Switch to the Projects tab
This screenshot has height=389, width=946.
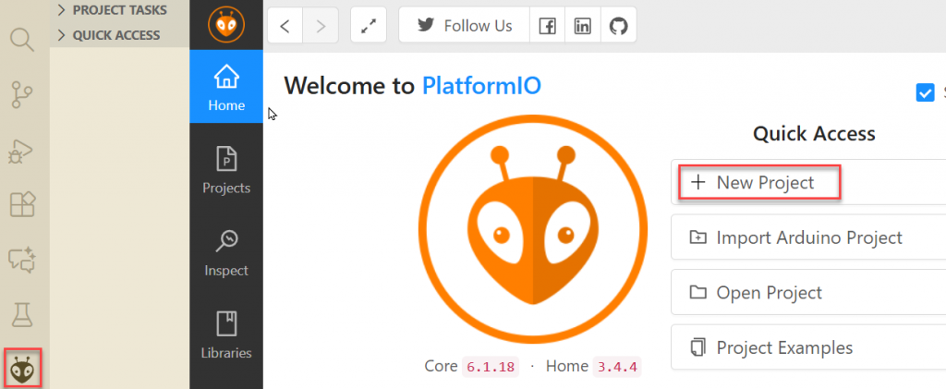click(226, 171)
